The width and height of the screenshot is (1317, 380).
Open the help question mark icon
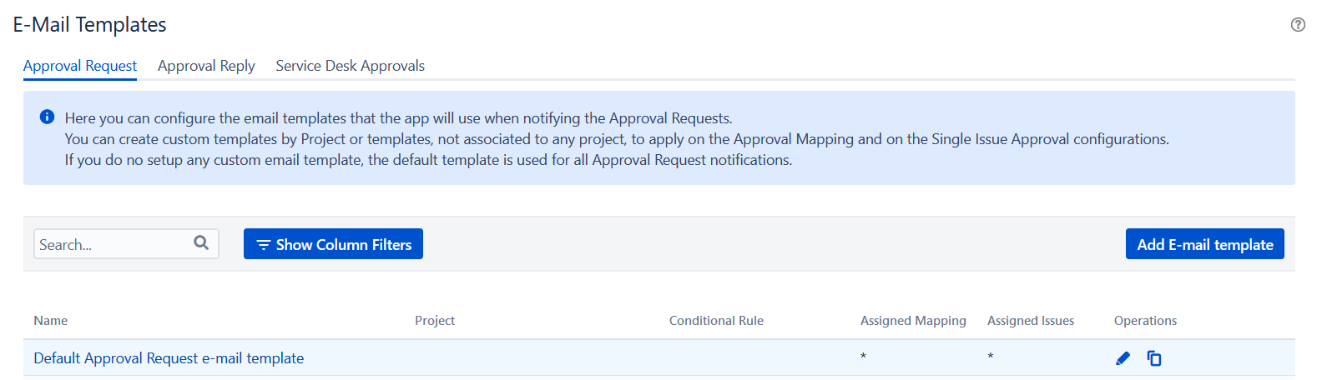pyautogui.click(x=1298, y=25)
